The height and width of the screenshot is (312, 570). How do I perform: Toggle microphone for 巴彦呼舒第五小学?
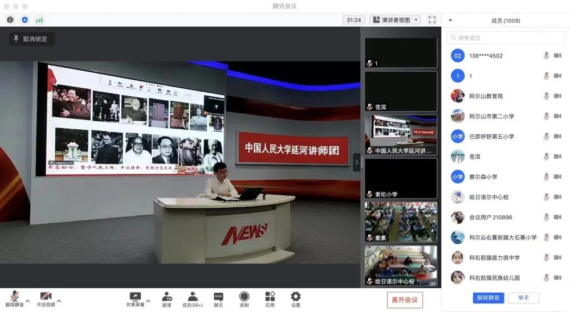[x=546, y=136]
